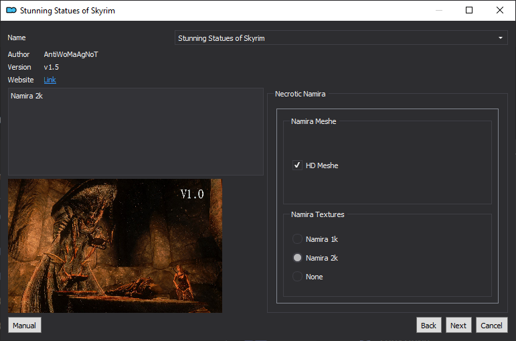Select the Namira 1k radio option
516x341 pixels.
[x=297, y=239]
